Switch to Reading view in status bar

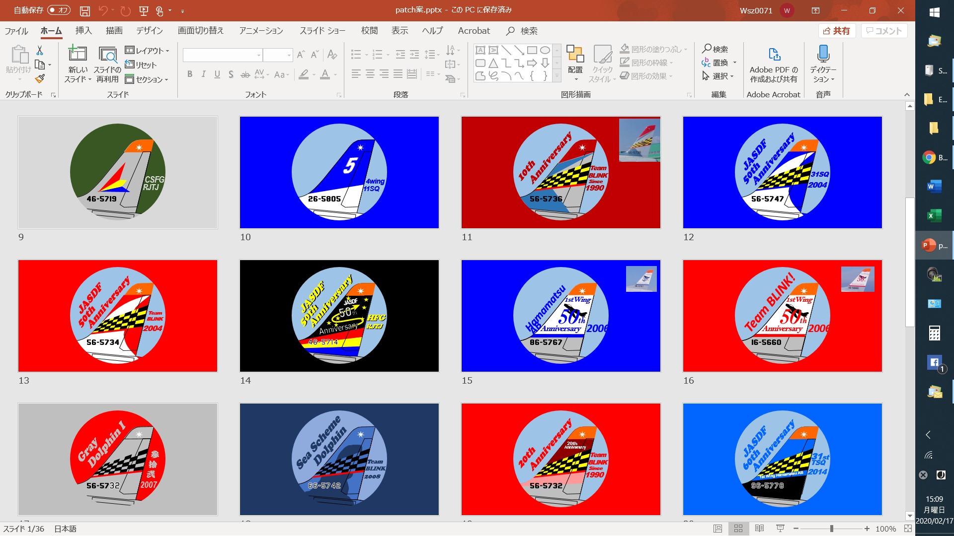pyautogui.click(x=759, y=529)
